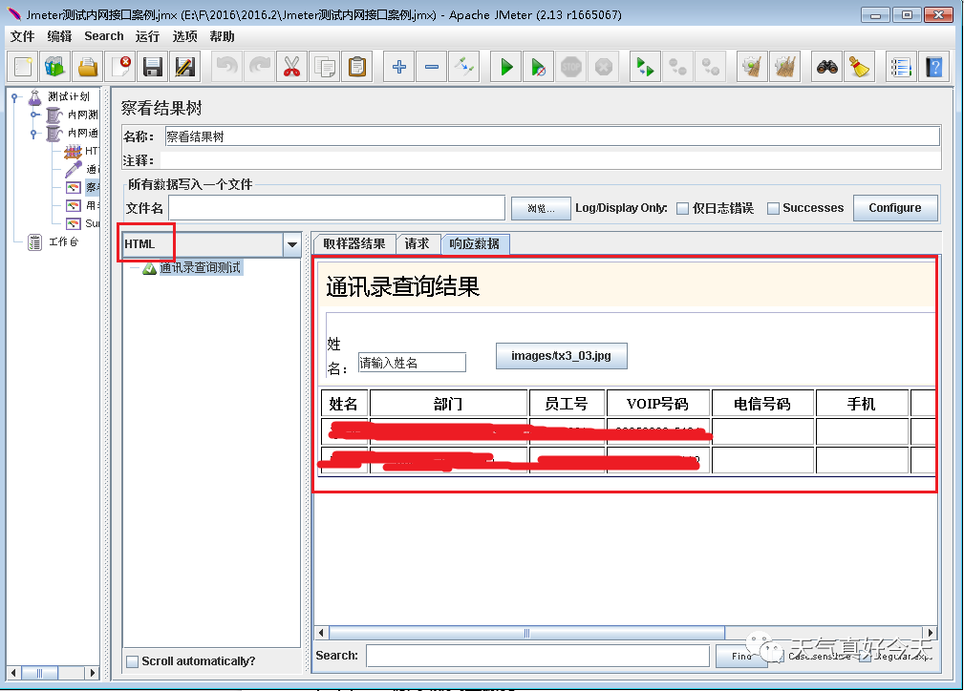This screenshot has width=964, height=691.
Task: Toggle the Scroll automatically checkbox
Action: point(132,661)
